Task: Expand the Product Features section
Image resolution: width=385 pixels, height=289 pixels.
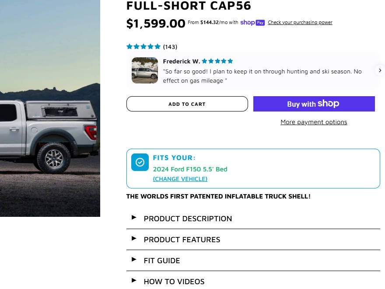Action: pyautogui.click(x=182, y=240)
